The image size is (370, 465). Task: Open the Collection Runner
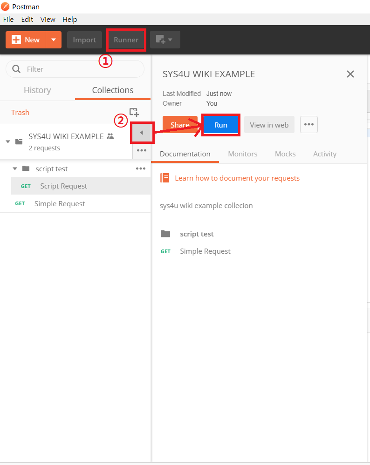coord(126,40)
